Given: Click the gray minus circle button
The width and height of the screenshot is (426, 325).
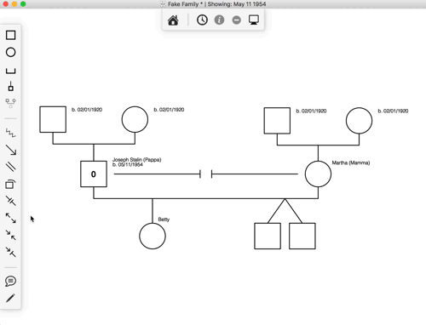Looking at the screenshot, I should pyautogui.click(x=236, y=20).
